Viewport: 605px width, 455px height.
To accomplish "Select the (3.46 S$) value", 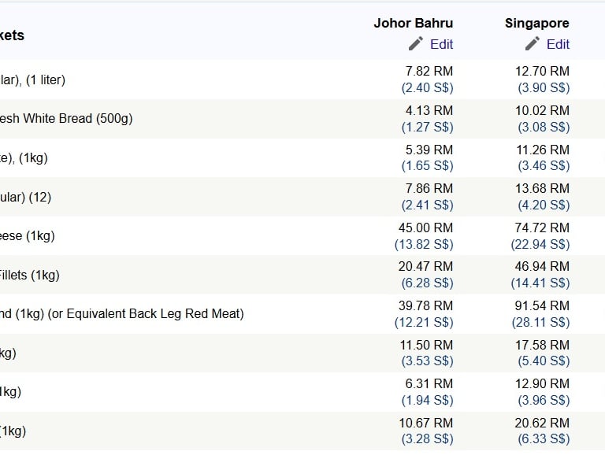I will pyautogui.click(x=544, y=166).
